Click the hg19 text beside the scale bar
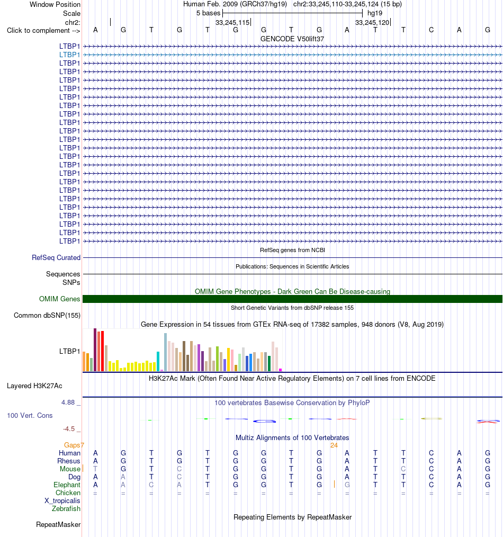Viewport: 503px width, 537px height. [374, 13]
